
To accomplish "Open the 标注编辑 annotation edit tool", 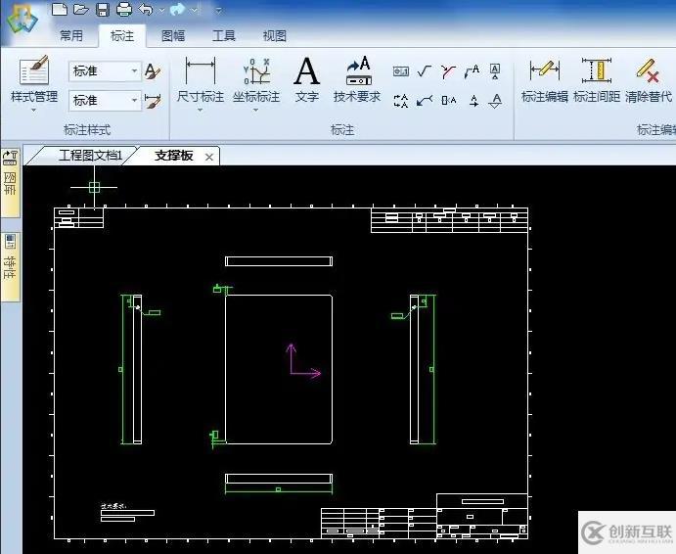I will tap(545, 79).
